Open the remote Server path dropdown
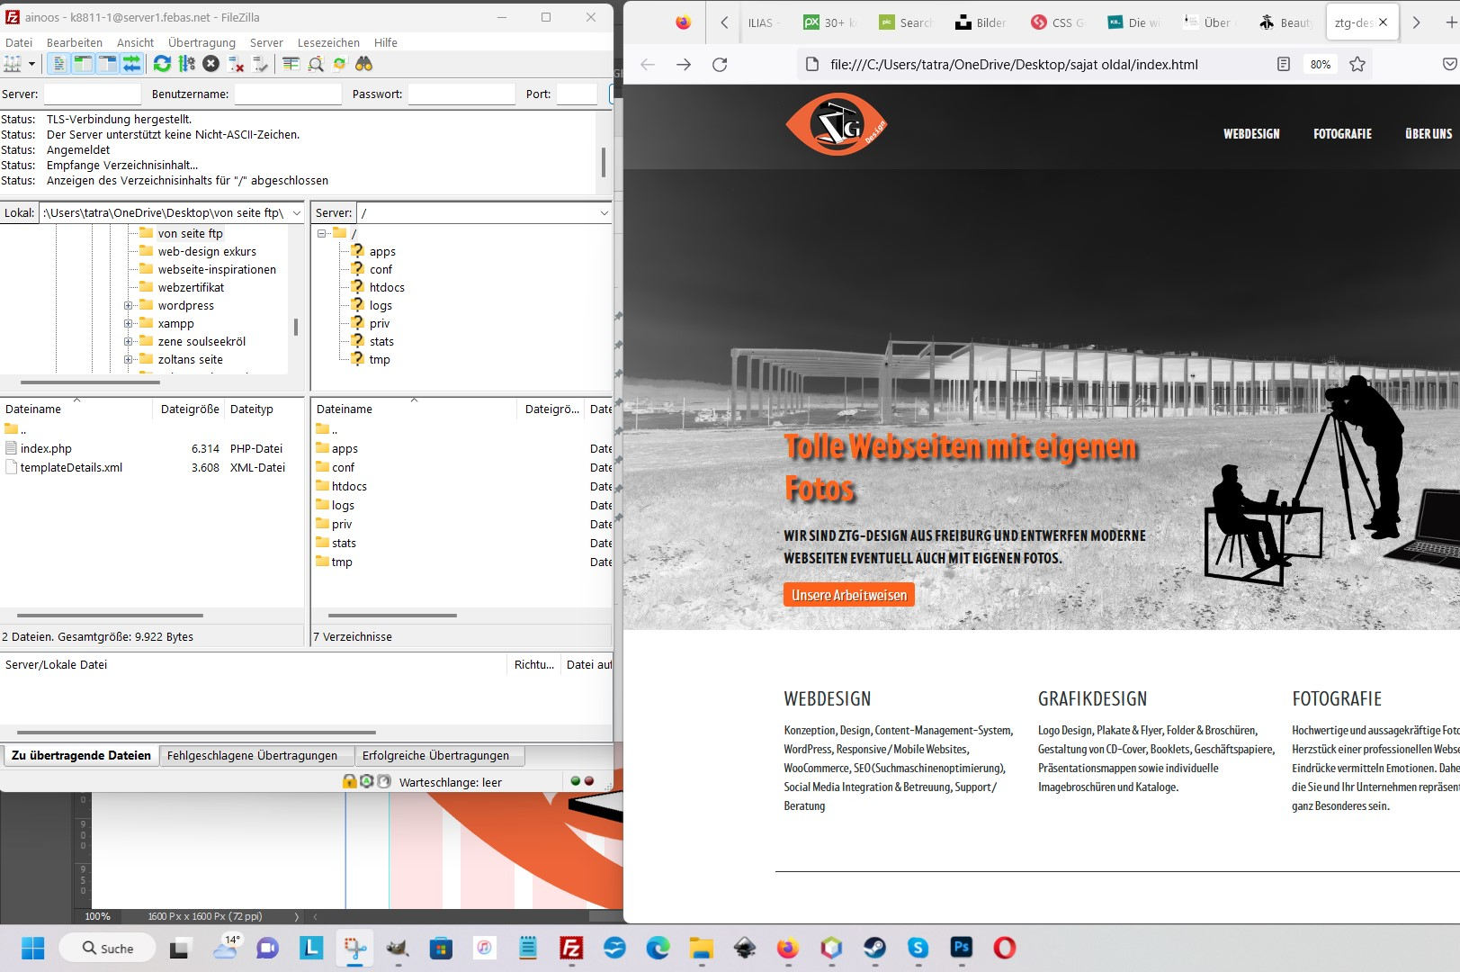 604,213
